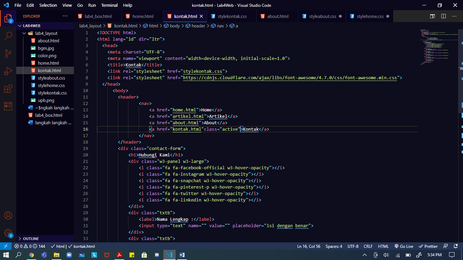Open the Source Control view showing 2 changes
463x260 pixels.
click(x=8, y=53)
